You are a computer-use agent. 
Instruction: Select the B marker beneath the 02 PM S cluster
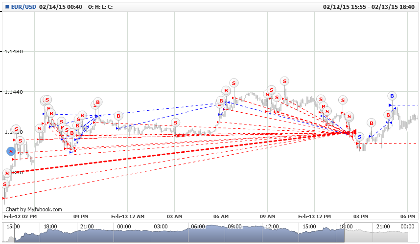click(51, 113)
